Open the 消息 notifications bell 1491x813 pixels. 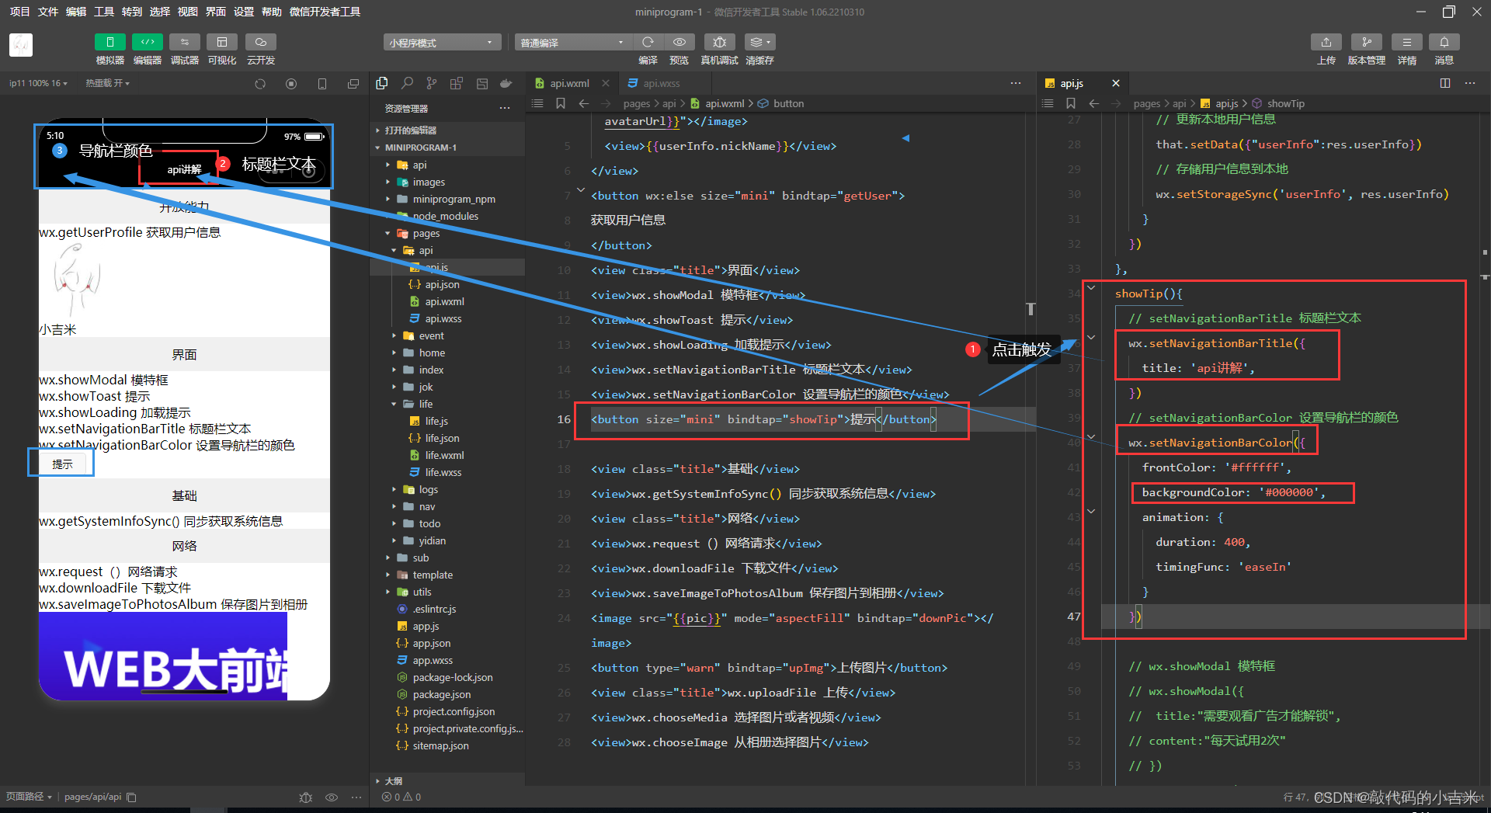click(x=1444, y=42)
